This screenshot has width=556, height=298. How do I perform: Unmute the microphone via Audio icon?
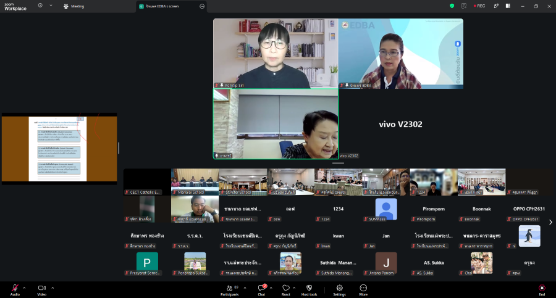[x=15, y=289]
